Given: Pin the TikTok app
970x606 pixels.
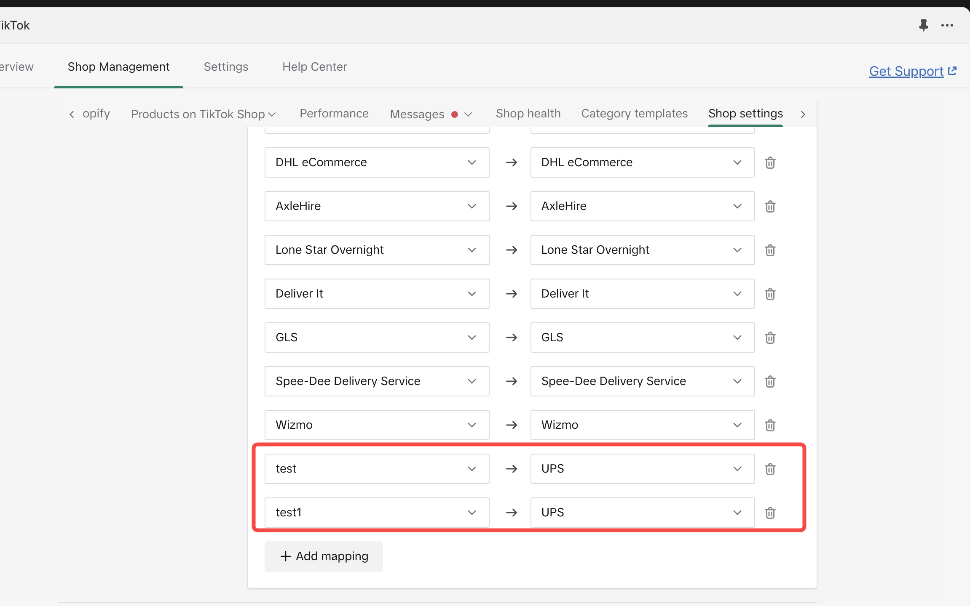Looking at the screenshot, I should 923,25.
